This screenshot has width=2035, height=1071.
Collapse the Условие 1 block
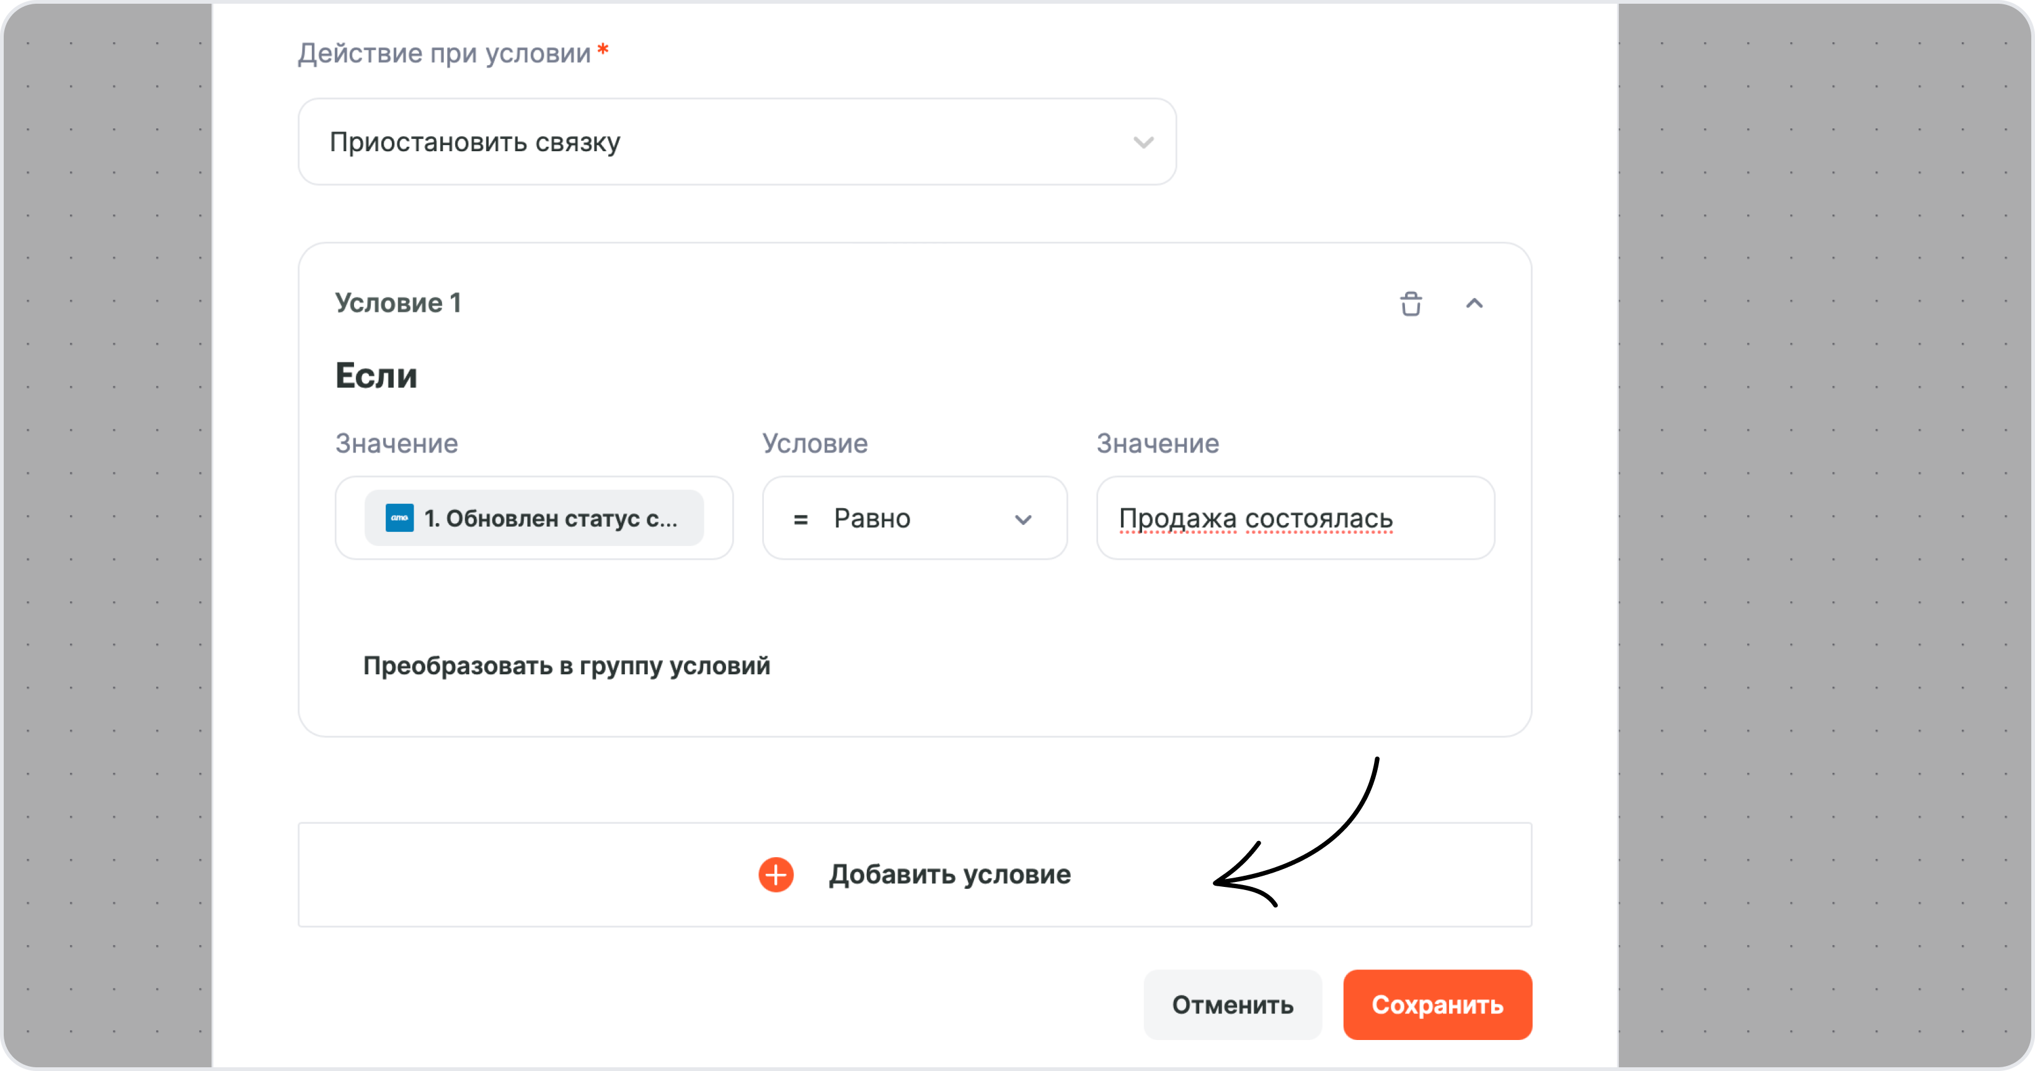1474,303
